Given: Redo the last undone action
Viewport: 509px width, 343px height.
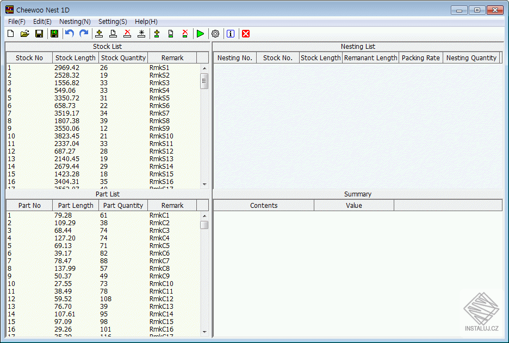Looking at the screenshot, I should pos(84,34).
